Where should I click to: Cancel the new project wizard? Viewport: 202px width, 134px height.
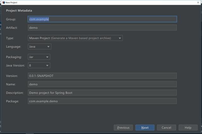[166, 128]
